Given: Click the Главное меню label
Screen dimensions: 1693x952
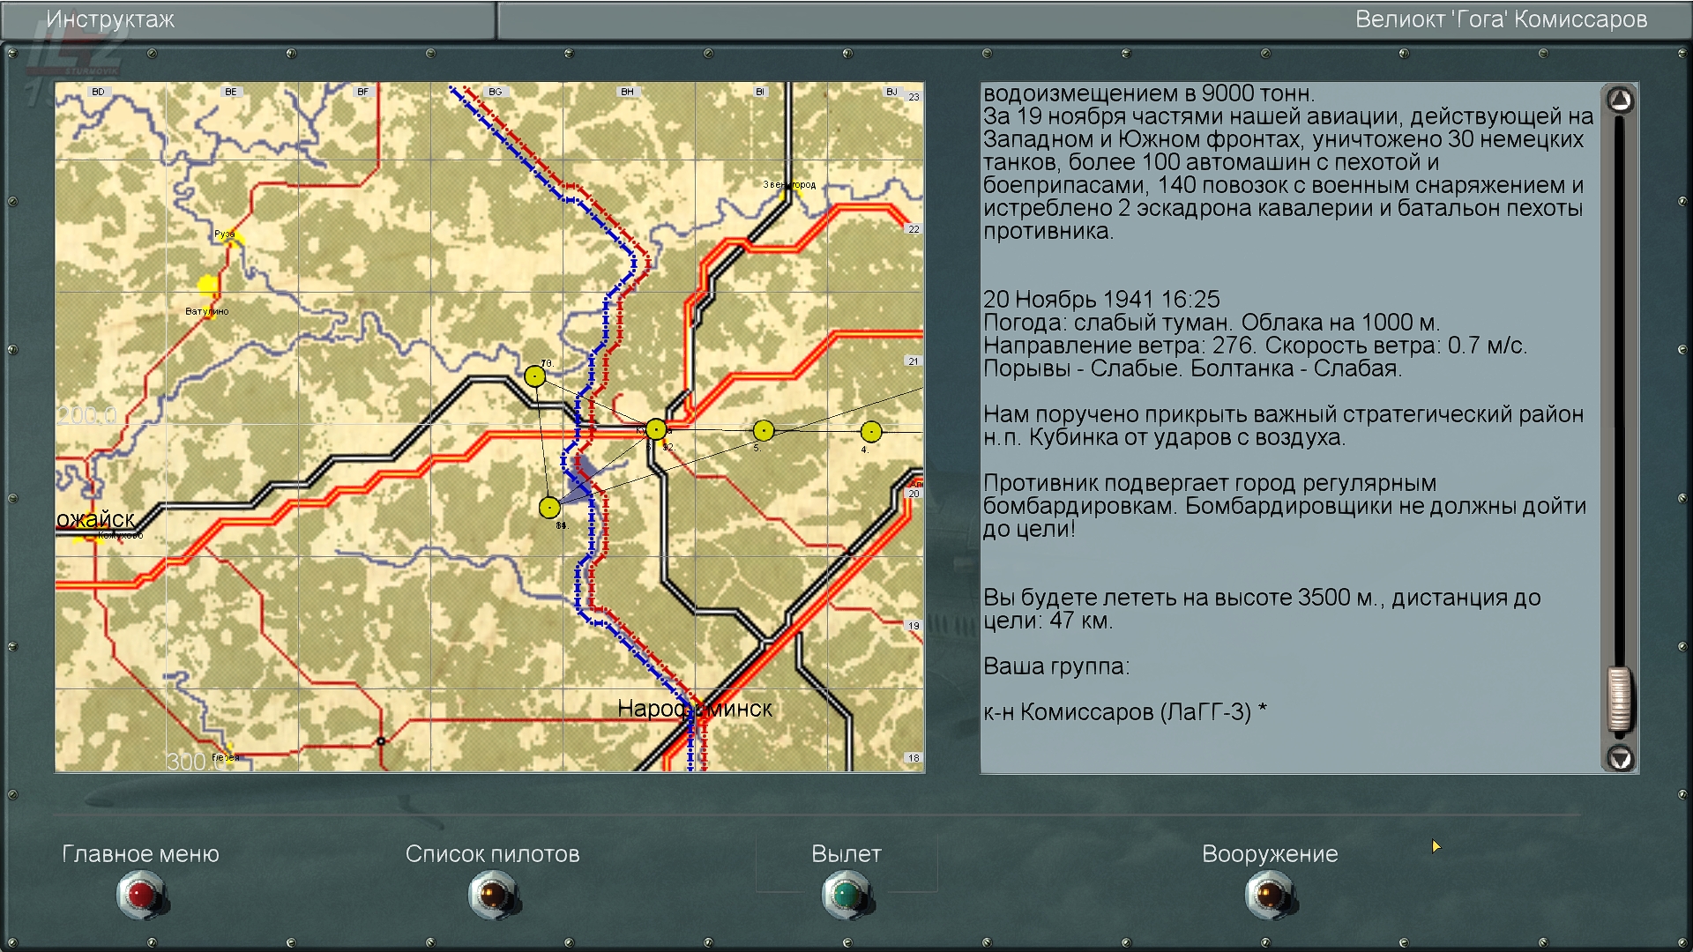Looking at the screenshot, I should [140, 853].
